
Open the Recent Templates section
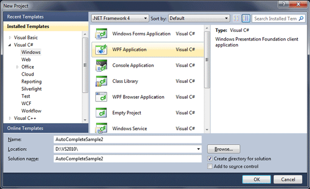[x=46, y=17]
